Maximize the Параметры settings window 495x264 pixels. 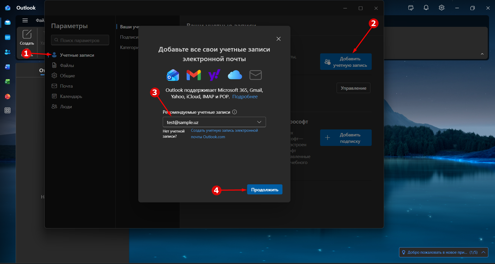click(x=361, y=8)
